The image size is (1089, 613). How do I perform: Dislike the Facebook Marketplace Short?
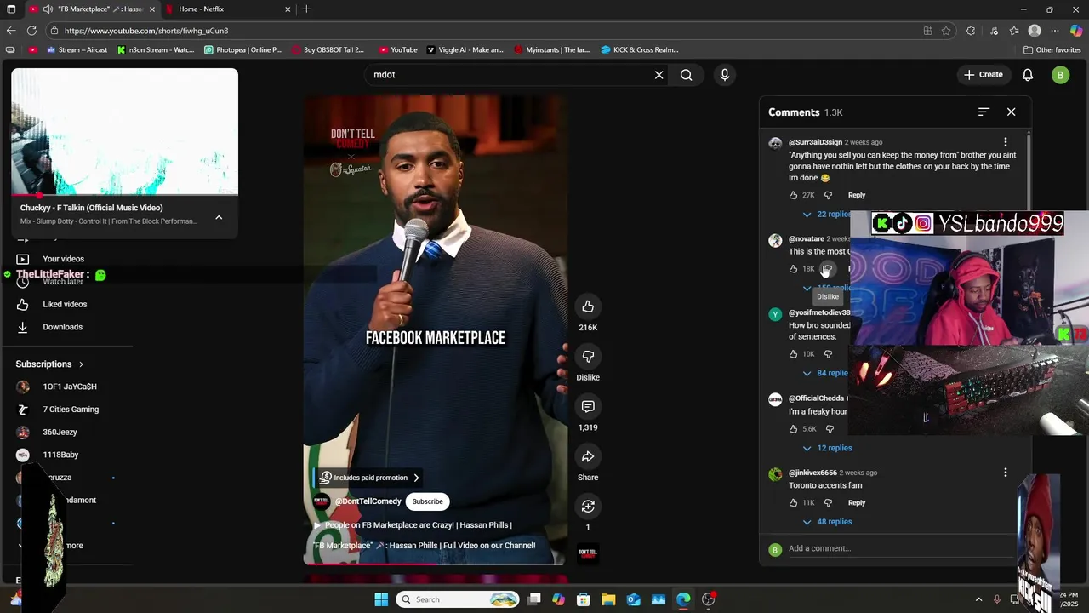click(588, 357)
